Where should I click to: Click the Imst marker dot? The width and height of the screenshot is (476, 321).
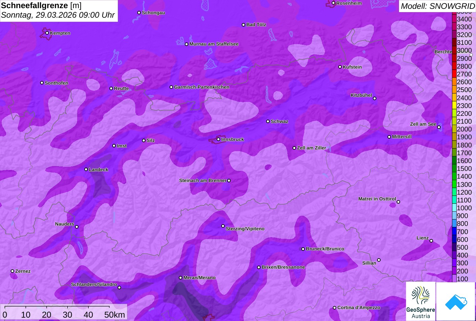114,146
